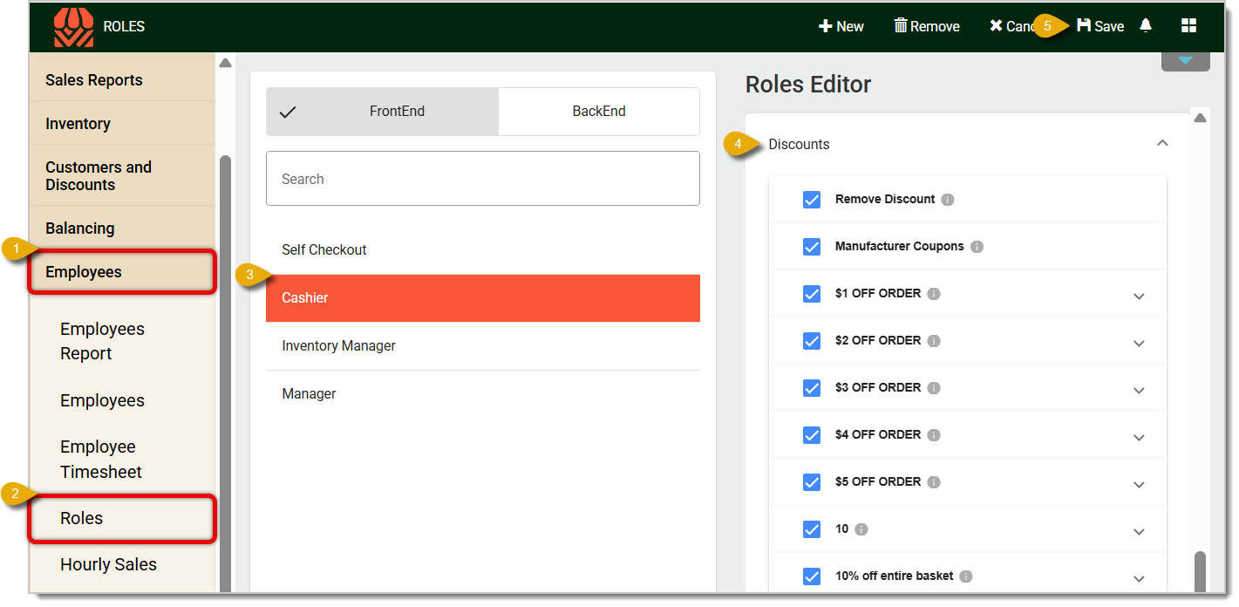Image resolution: width=1239 pixels, height=607 pixels.
Task: Click Roles Editor scrollbar thumb
Action: coord(1200,572)
